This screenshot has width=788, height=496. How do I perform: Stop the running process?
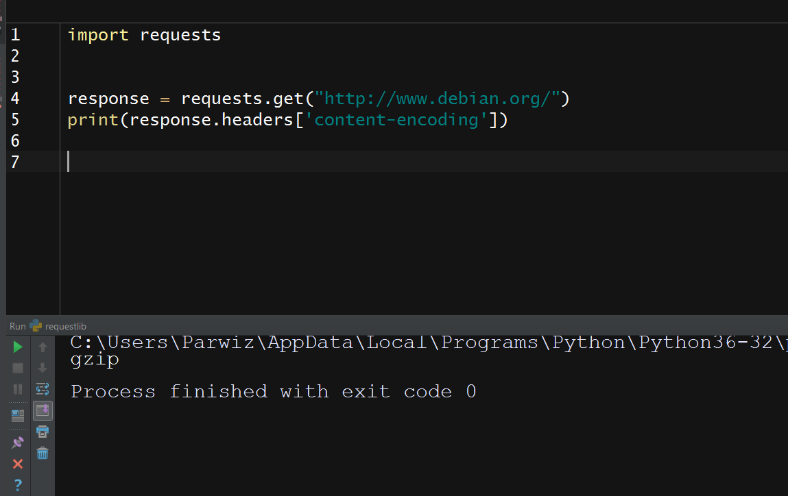click(18, 368)
